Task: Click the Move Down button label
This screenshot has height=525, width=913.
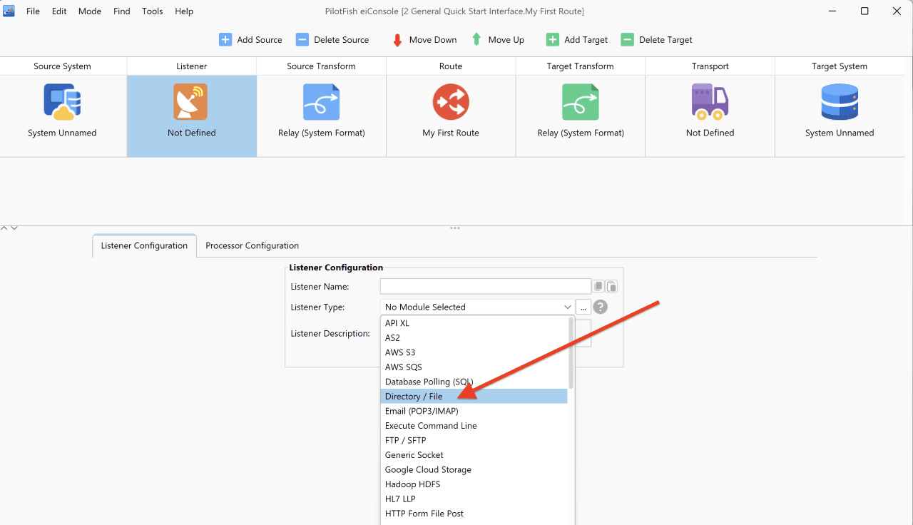Action: pos(433,40)
